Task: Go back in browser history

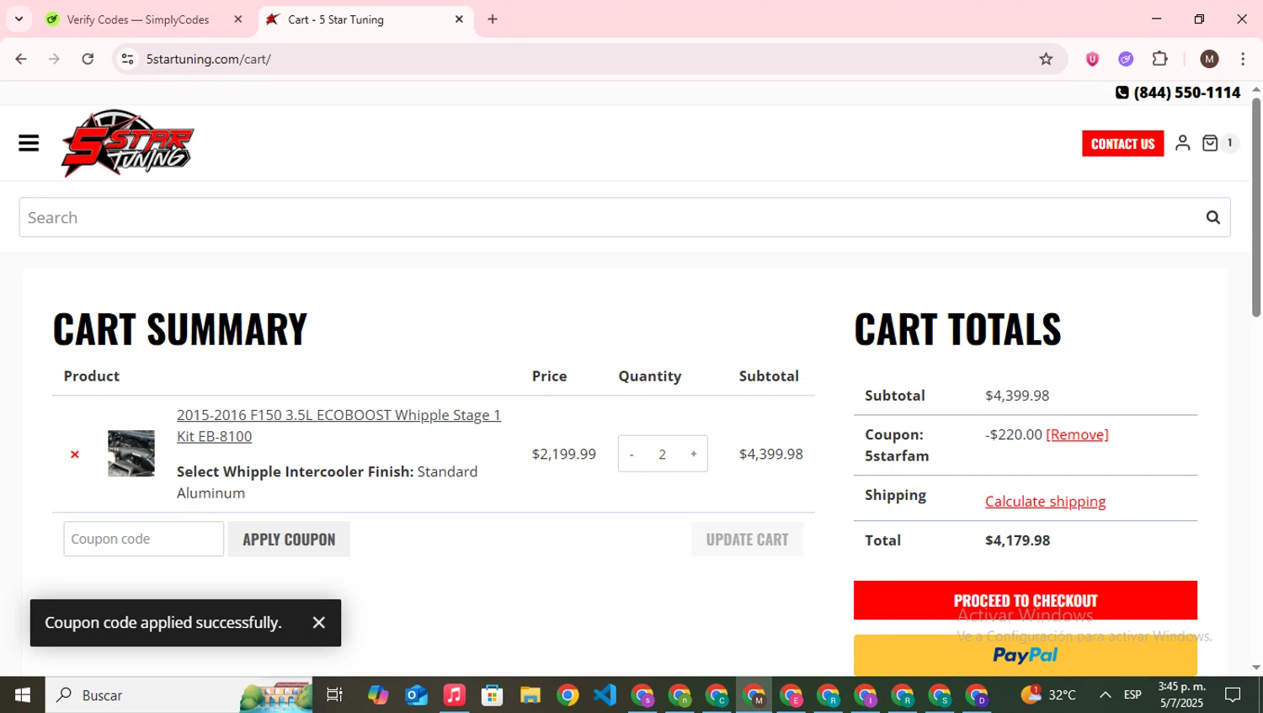Action: click(21, 59)
